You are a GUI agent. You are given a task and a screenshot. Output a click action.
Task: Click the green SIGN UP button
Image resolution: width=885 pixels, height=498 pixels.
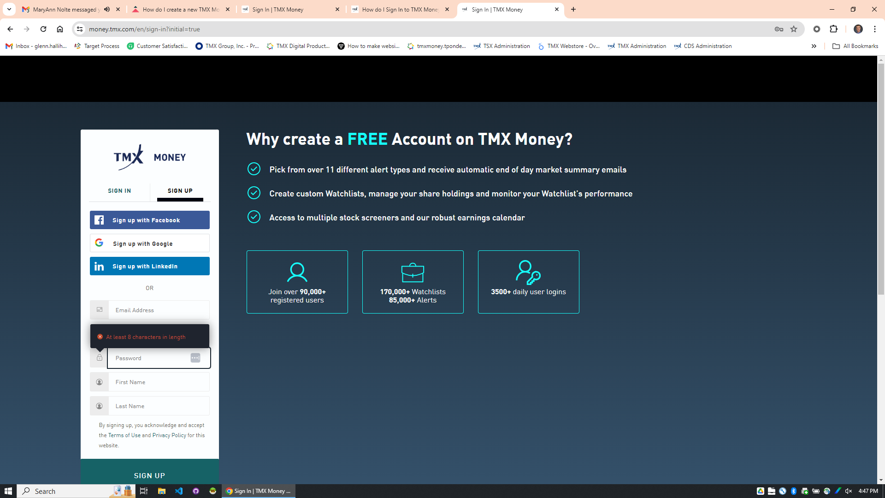pos(149,475)
